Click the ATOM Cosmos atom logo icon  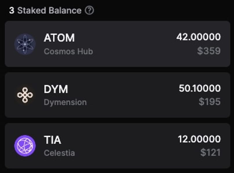point(25,44)
